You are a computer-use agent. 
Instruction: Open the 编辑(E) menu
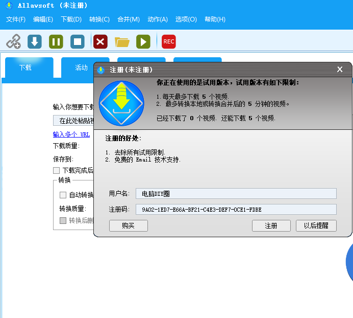coord(43,19)
